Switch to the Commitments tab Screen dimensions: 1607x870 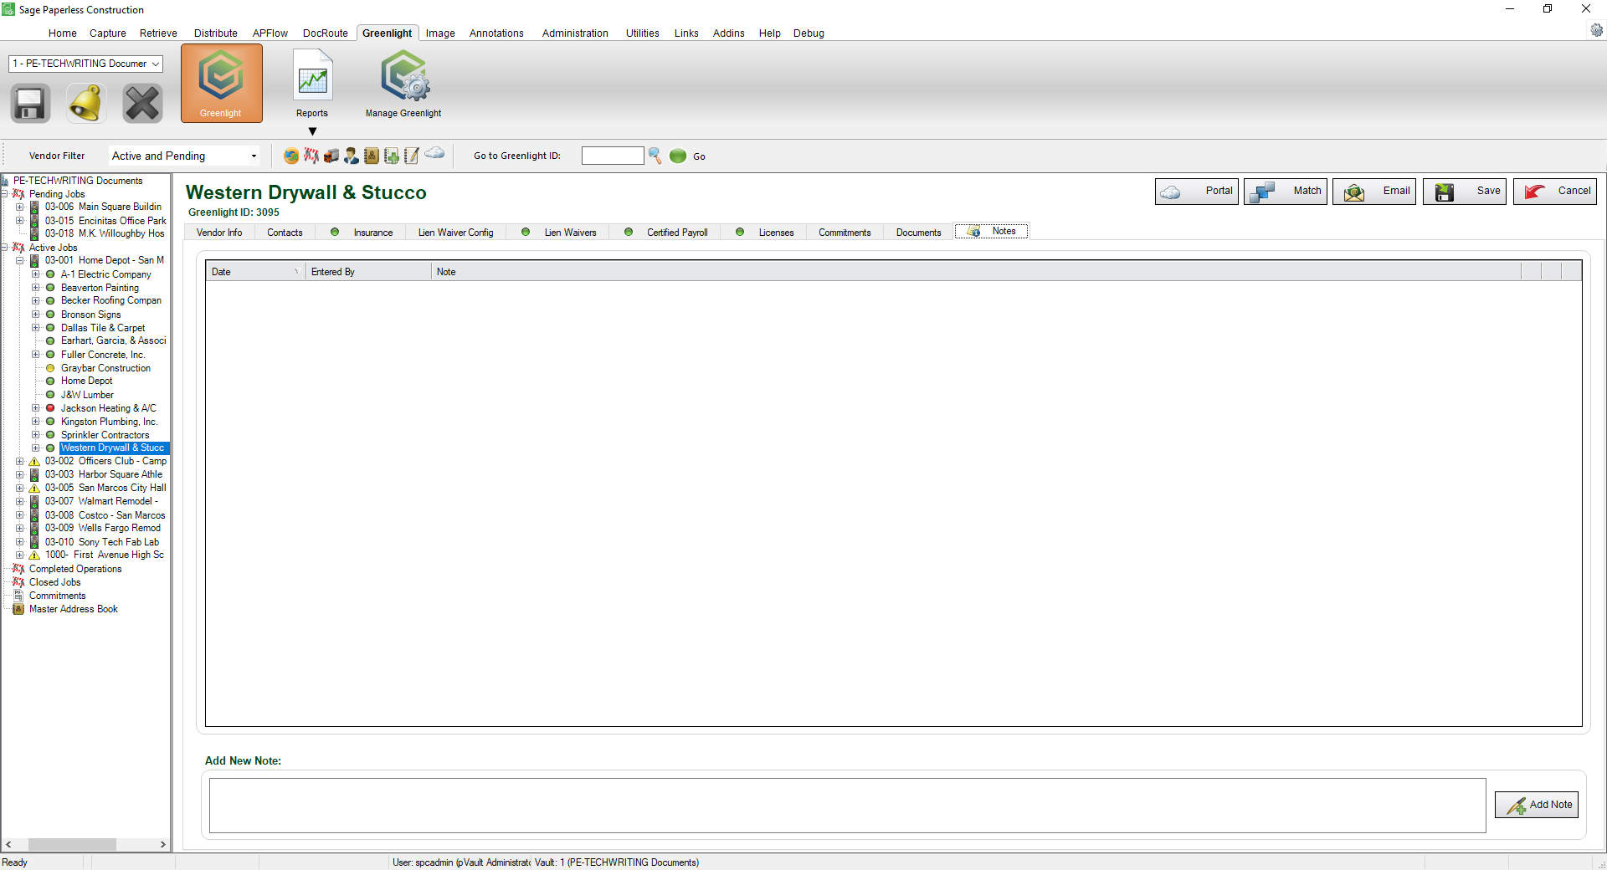coord(845,233)
